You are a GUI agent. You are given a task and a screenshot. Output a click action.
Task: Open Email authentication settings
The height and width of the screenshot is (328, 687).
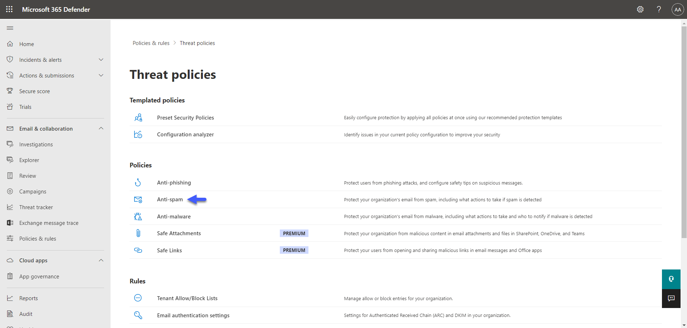(193, 315)
